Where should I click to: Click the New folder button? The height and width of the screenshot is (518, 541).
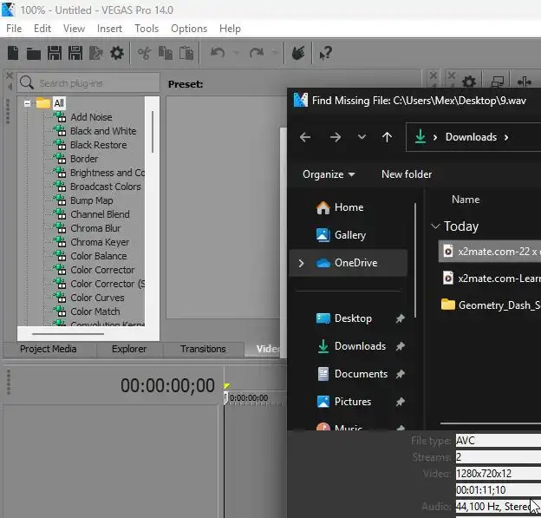click(407, 174)
